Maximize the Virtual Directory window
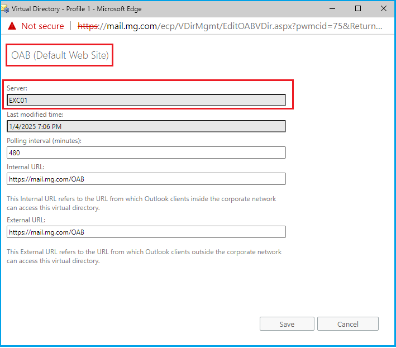Viewport: 396px width, 348px height. pyautogui.click(x=358, y=8)
